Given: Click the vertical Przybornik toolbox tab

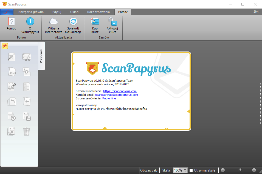Looking at the screenshot, I should [x=41, y=56].
